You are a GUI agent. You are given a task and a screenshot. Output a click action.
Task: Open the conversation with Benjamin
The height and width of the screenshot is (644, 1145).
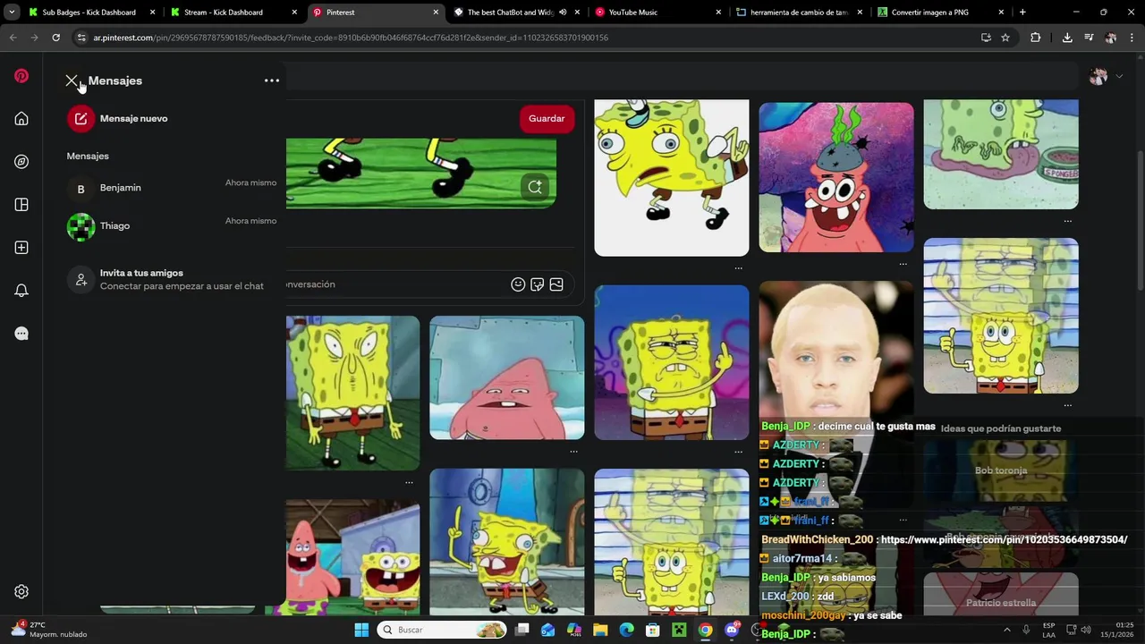pyautogui.click(x=172, y=188)
